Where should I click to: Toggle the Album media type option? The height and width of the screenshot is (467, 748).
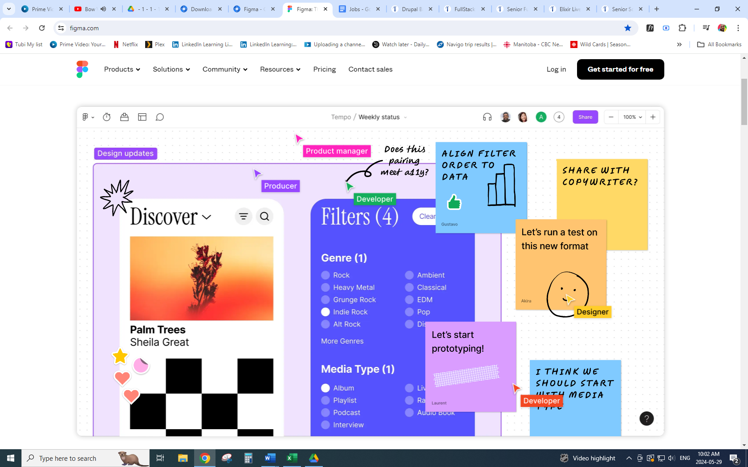coord(325,388)
